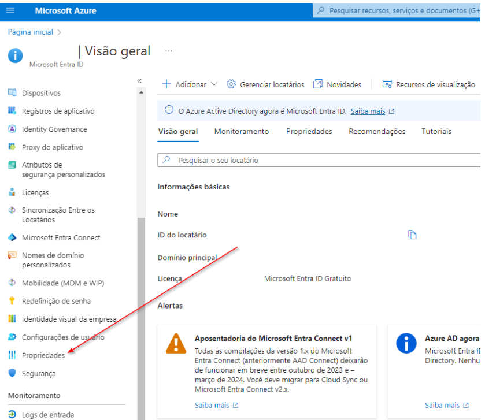The width and height of the screenshot is (485, 420).
Task: Open Logs de entrada menu item
Action: click(x=48, y=415)
